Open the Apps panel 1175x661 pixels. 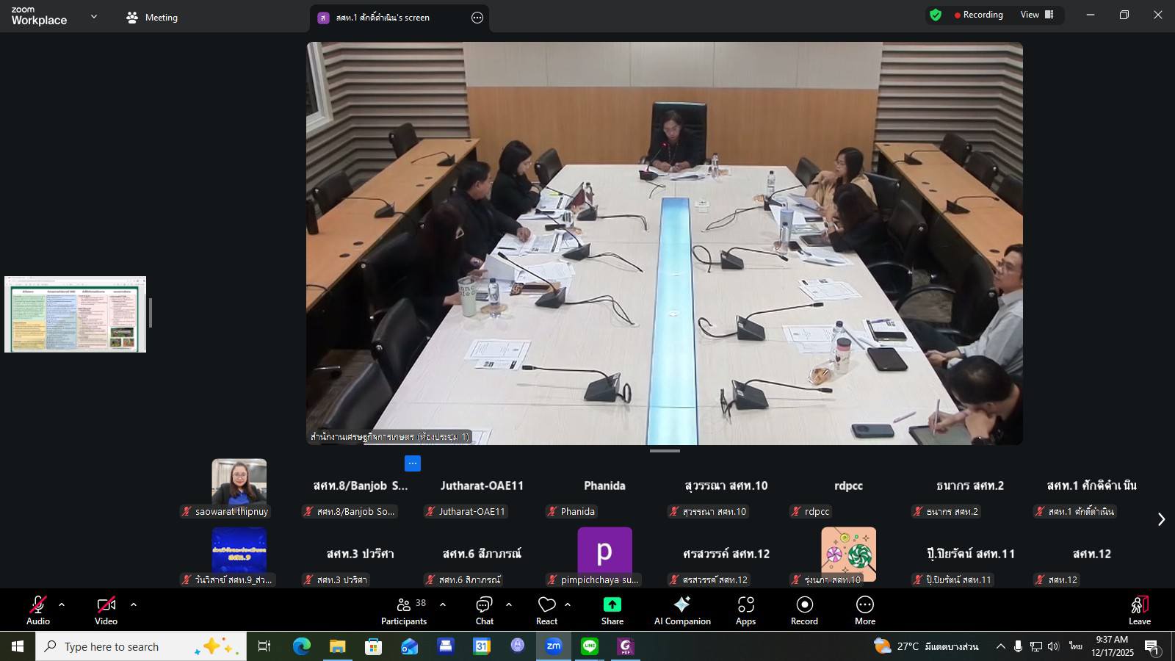(x=745, y=610)
